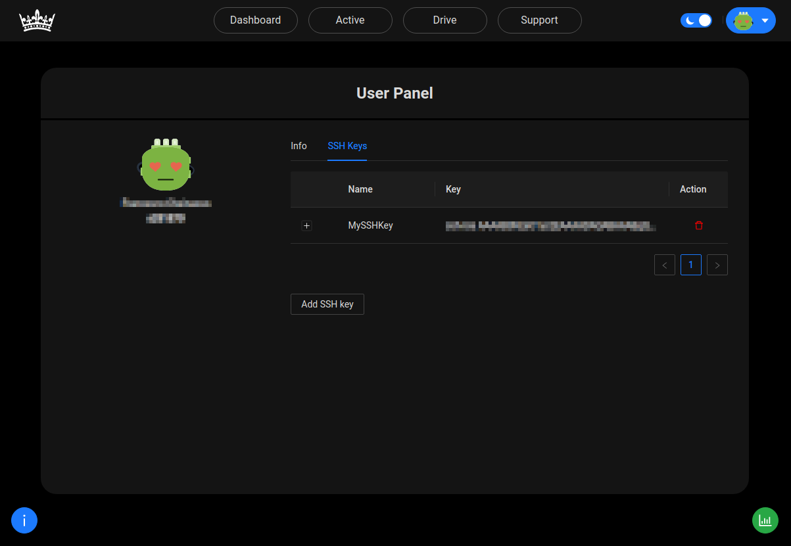Open the Dashboard page
Screen dimensions: 791x546
pyautogui.click(x=256, y=20)
